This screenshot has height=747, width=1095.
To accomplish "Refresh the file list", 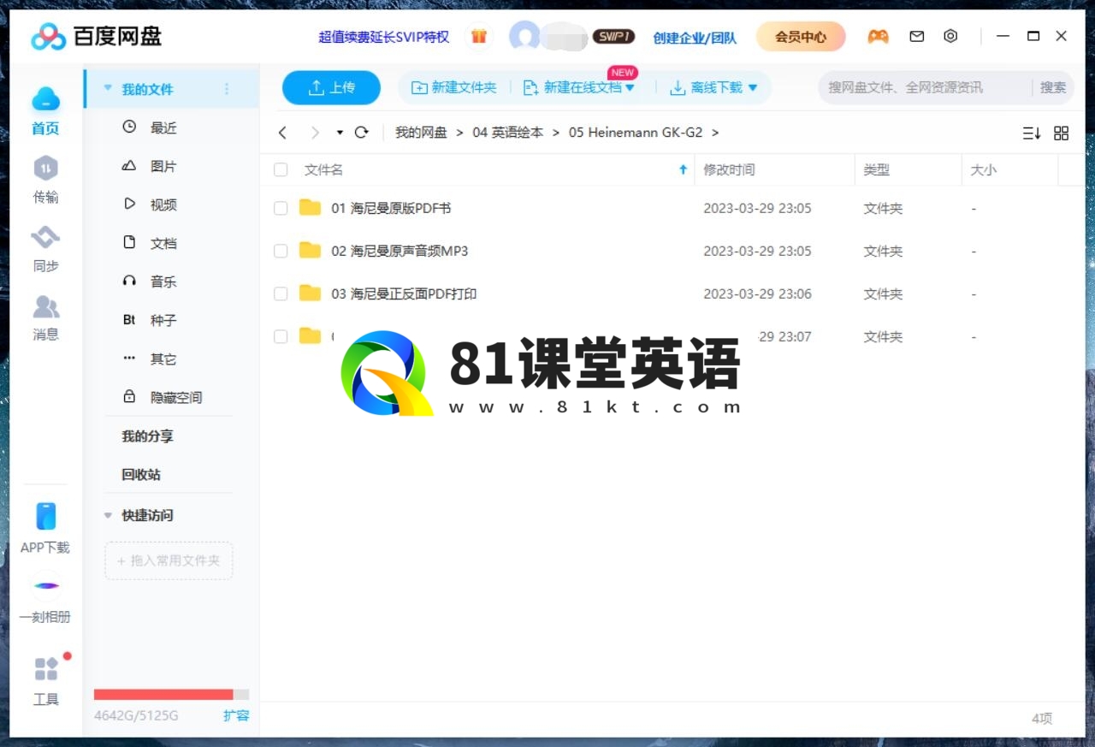I will [361, 133].
